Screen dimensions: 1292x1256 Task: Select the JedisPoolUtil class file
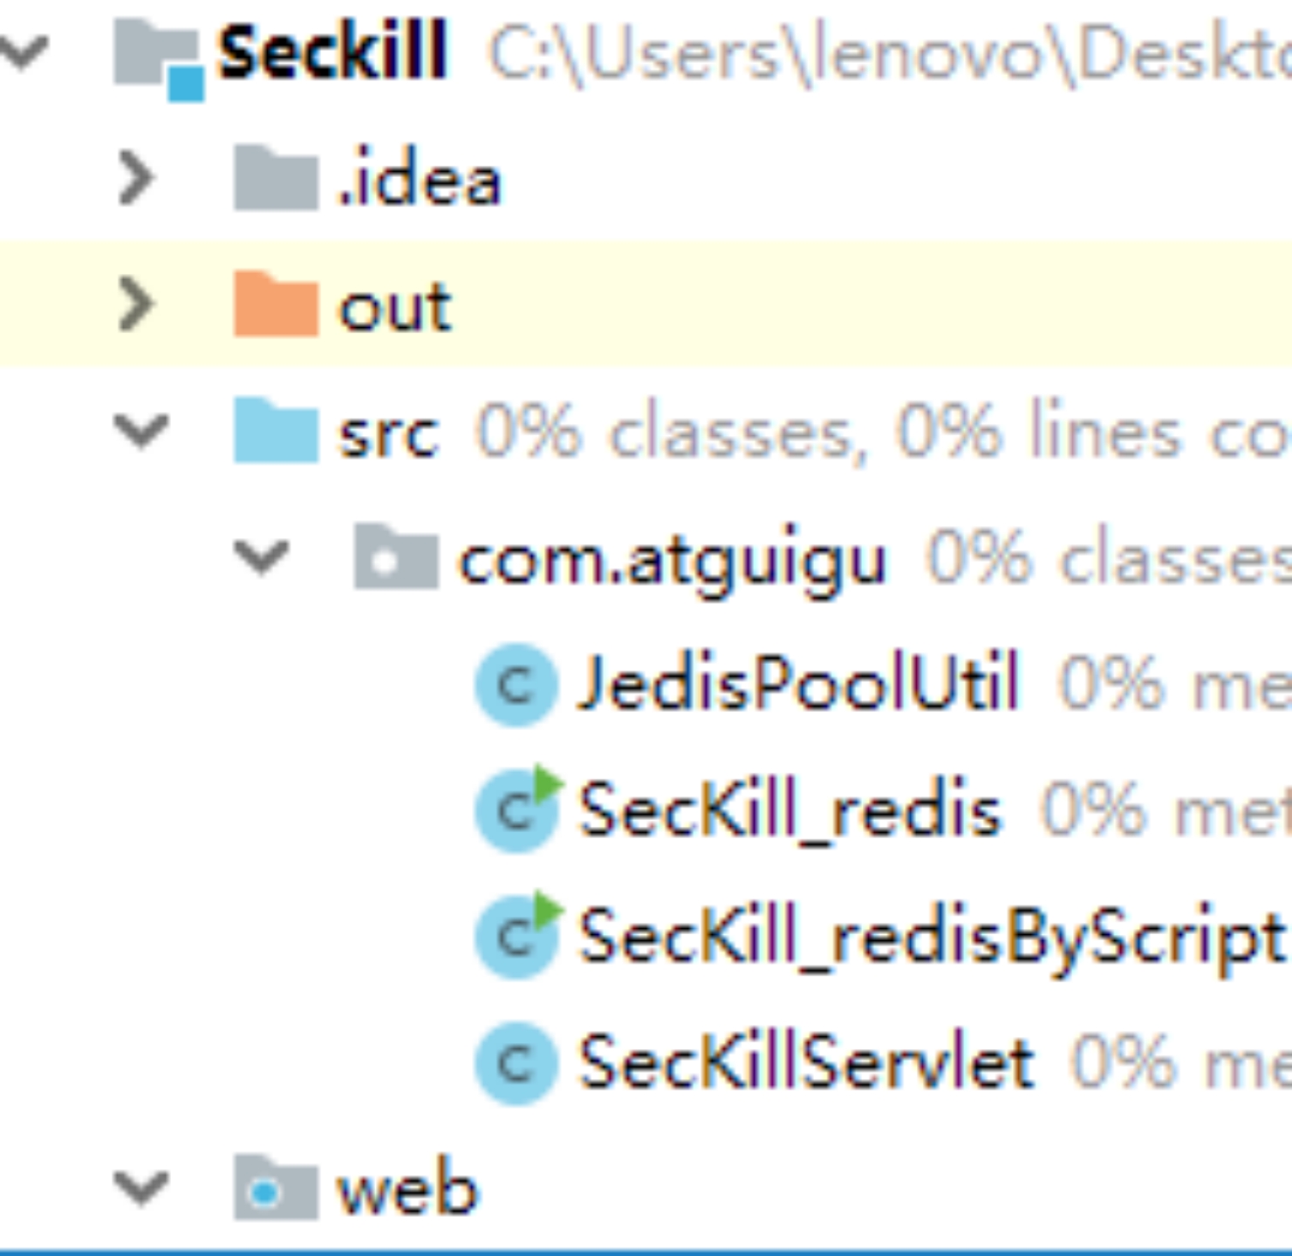coord(797,685)
